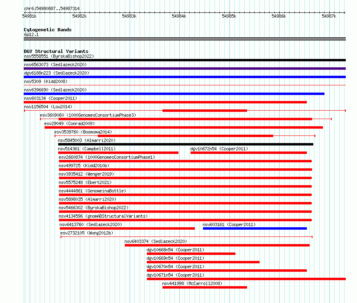
Task: Select the blue bar of nsv603161
Action: [x=255, y=228]
